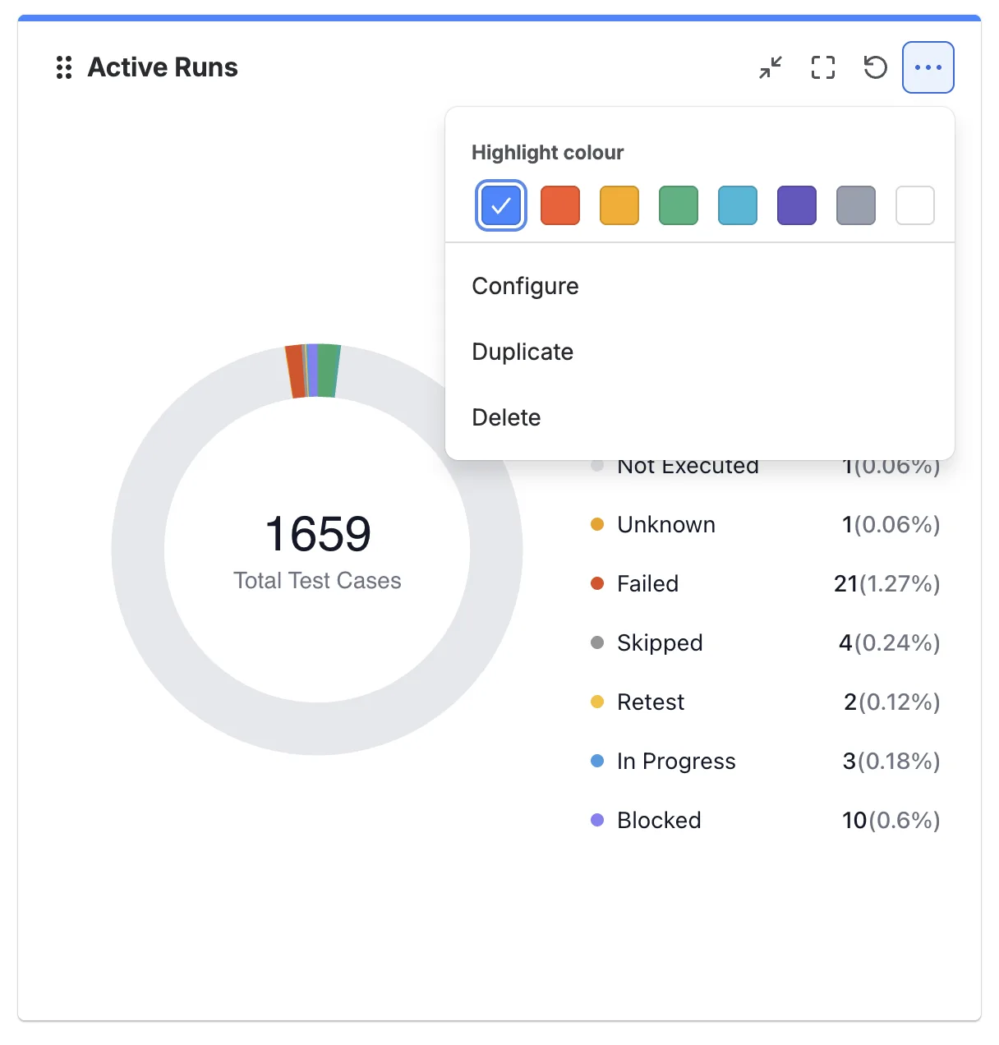
Task: Click the 1659 total in donut center
Action: click(x=318, y=534)
